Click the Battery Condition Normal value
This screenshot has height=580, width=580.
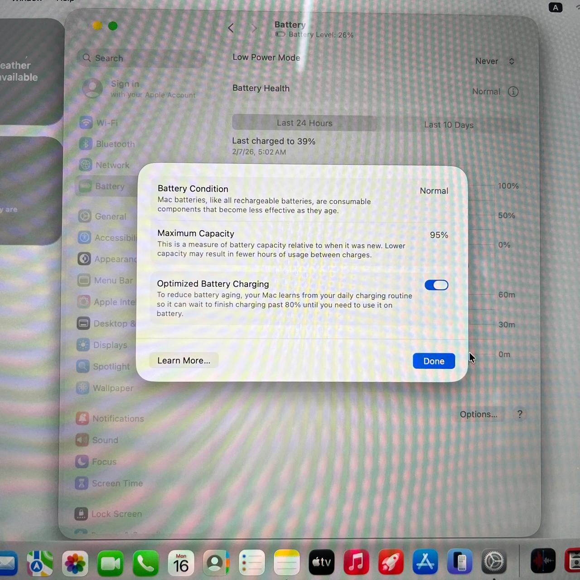[x=434, y=191]
